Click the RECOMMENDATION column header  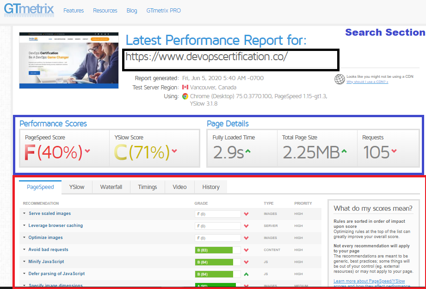41,203
